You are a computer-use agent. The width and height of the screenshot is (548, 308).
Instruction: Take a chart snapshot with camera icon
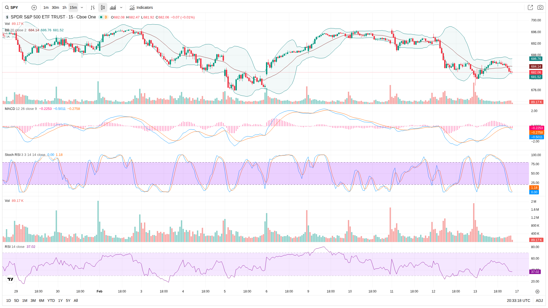(x=540, y=7)
